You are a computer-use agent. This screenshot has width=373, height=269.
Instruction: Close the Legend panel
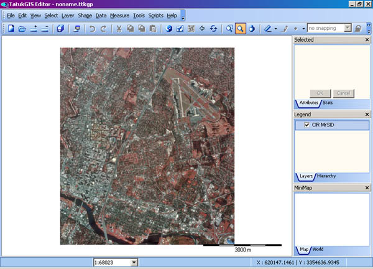click(x=366, y=115)
